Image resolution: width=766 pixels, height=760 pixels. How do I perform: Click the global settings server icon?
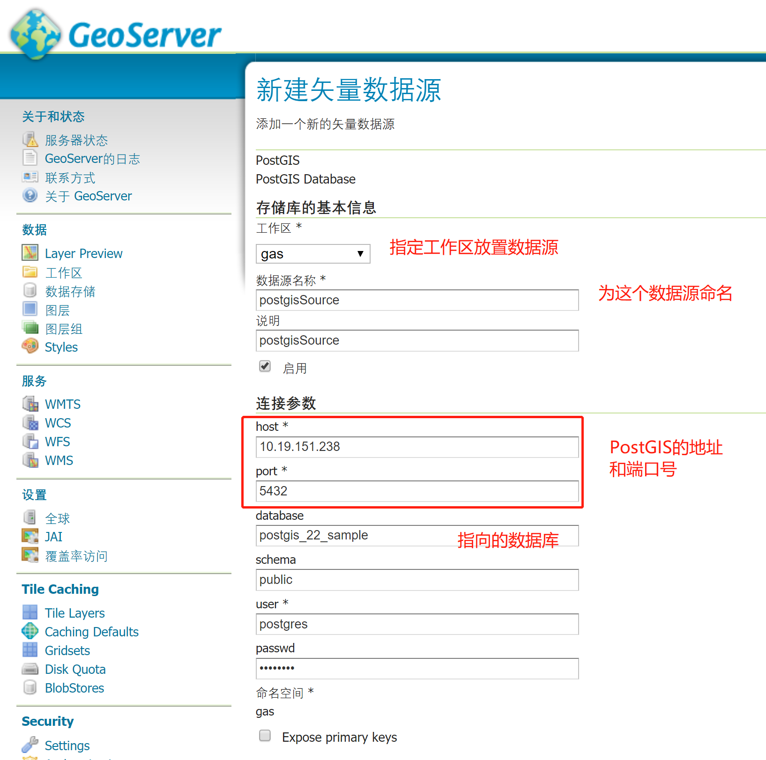pos(30,517)
